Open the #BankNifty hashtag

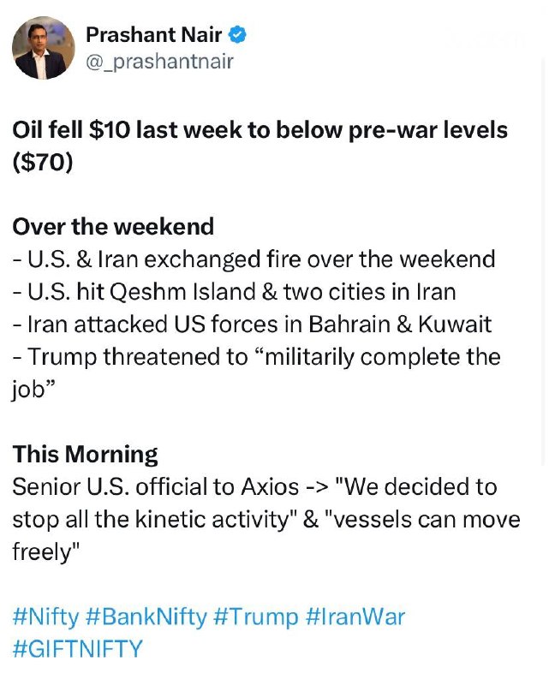[146, 617]
